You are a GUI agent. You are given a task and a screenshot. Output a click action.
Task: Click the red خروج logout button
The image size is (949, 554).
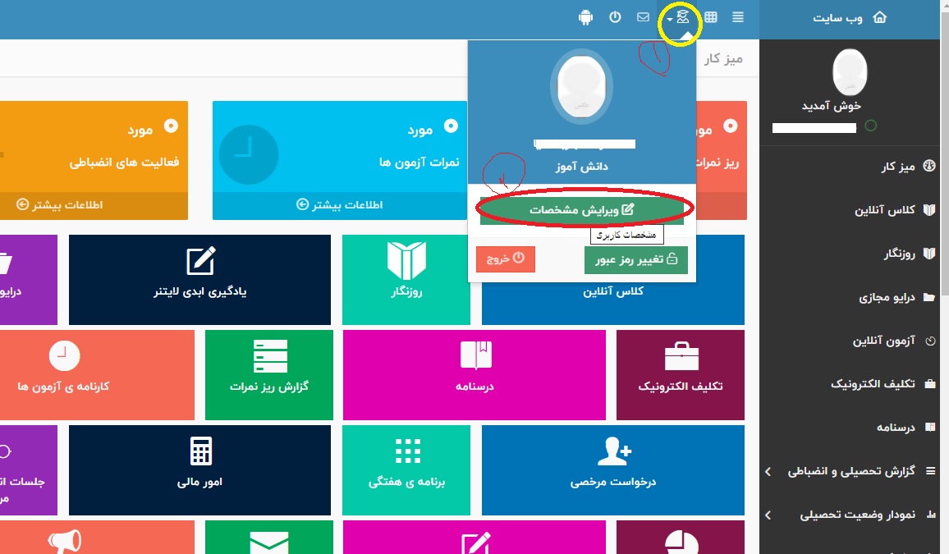506,259
